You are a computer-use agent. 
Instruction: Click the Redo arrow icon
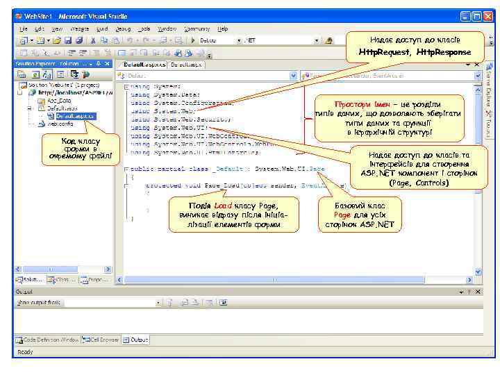[146, 40]
